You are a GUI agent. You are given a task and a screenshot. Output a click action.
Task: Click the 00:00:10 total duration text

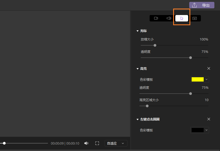point(73,143)
